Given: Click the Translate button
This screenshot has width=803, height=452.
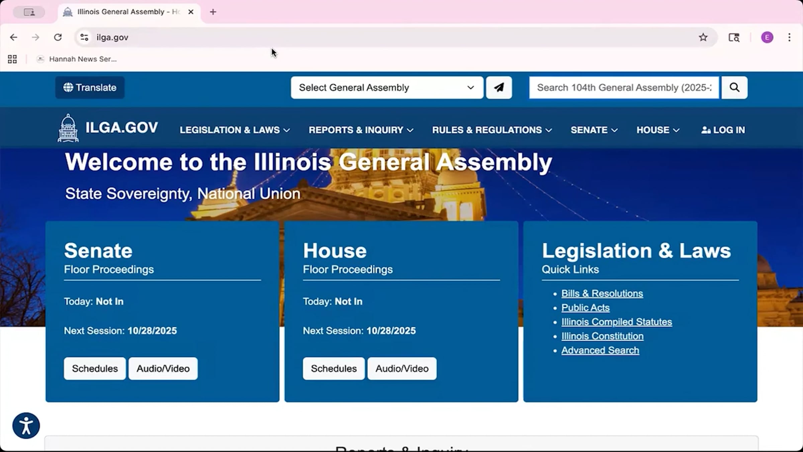Looking at the screenshot, I should click(90, 87).
